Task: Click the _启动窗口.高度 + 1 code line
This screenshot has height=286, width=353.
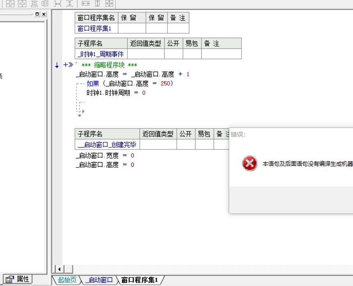Action: (x=132, y=74)
